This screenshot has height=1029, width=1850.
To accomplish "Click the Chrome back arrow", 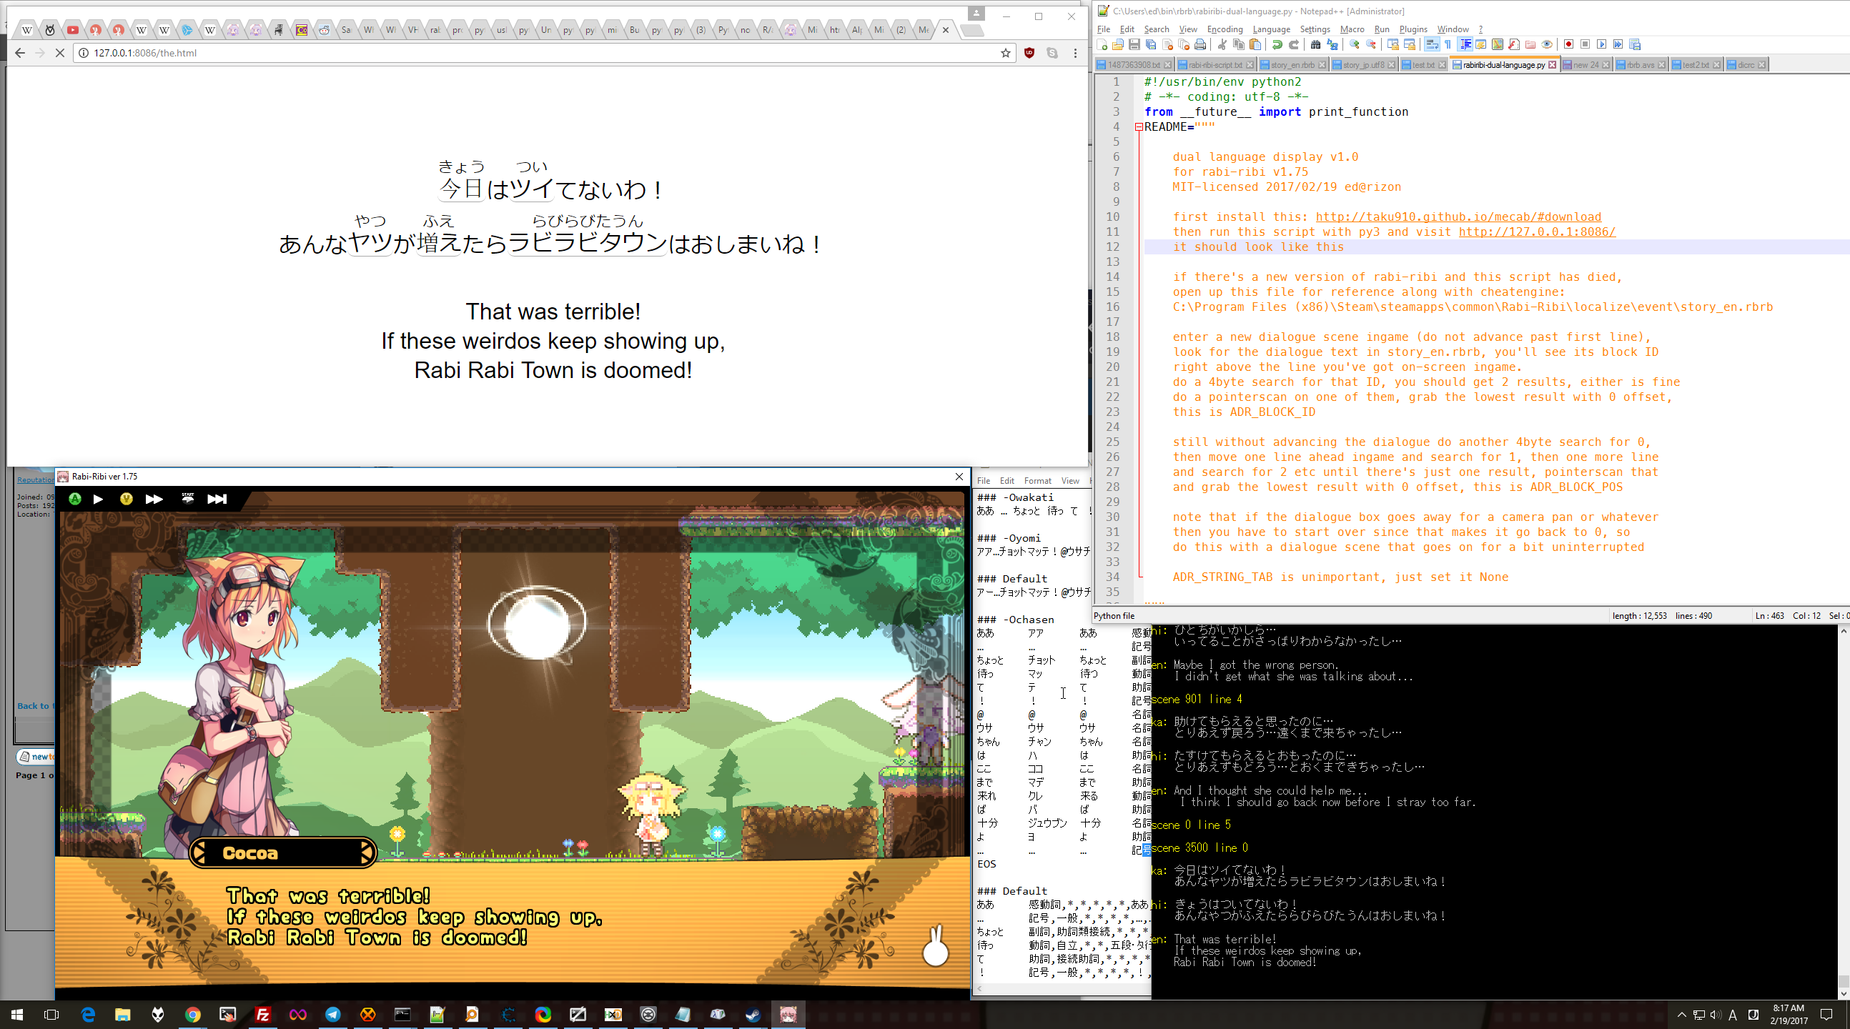I will tap(19, 53).
